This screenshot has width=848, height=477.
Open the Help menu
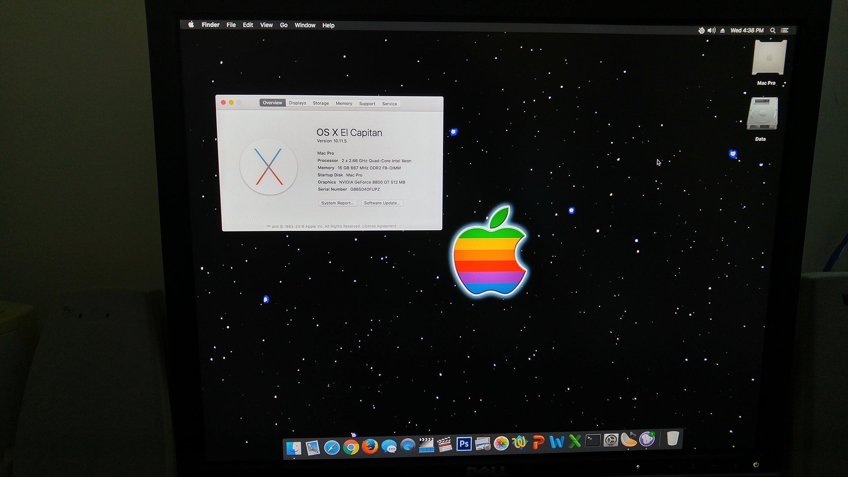(x=328, y=26)
